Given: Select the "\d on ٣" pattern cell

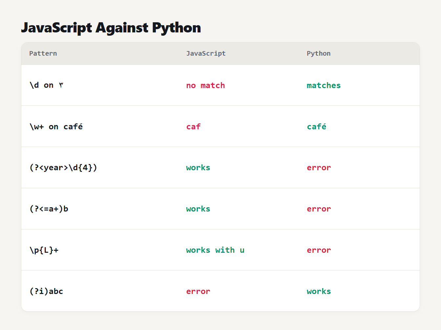Looking at the screenshot, I should [x=46, y=85].
